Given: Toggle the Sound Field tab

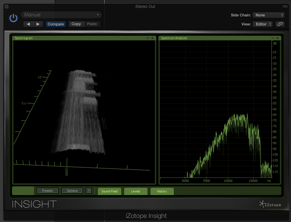Looking at the screenshot, I should pyautogui.click(x=110, y=191).
